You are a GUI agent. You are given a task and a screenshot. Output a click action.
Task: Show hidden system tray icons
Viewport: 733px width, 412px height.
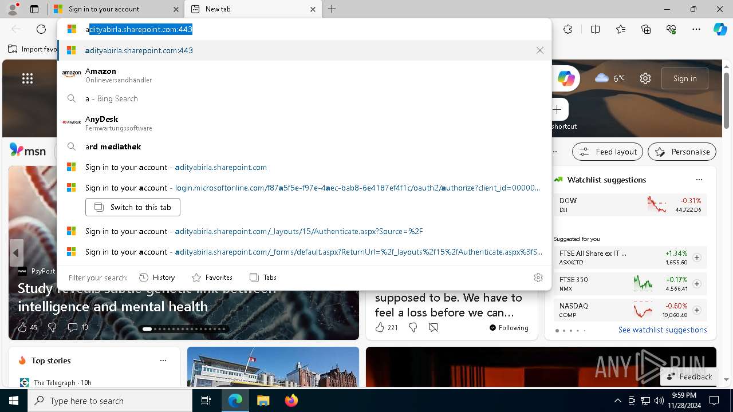coord(617,401)
